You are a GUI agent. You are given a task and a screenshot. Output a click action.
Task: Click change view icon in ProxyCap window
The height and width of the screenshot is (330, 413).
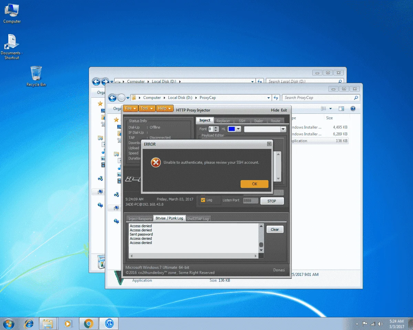[324, 109]
